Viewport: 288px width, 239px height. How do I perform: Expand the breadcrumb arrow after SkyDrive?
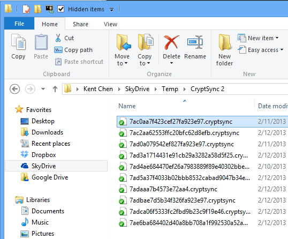tap(156, 89)
